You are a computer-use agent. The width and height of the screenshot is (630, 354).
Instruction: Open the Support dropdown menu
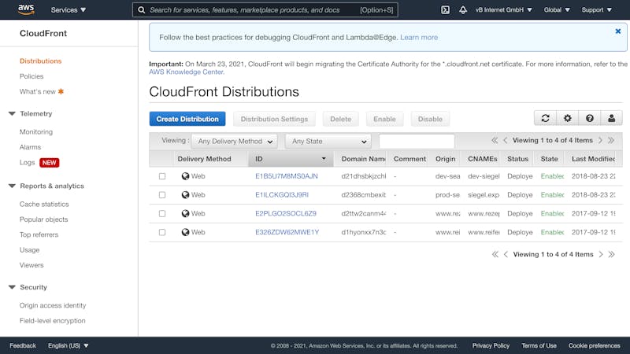[597, 9]
